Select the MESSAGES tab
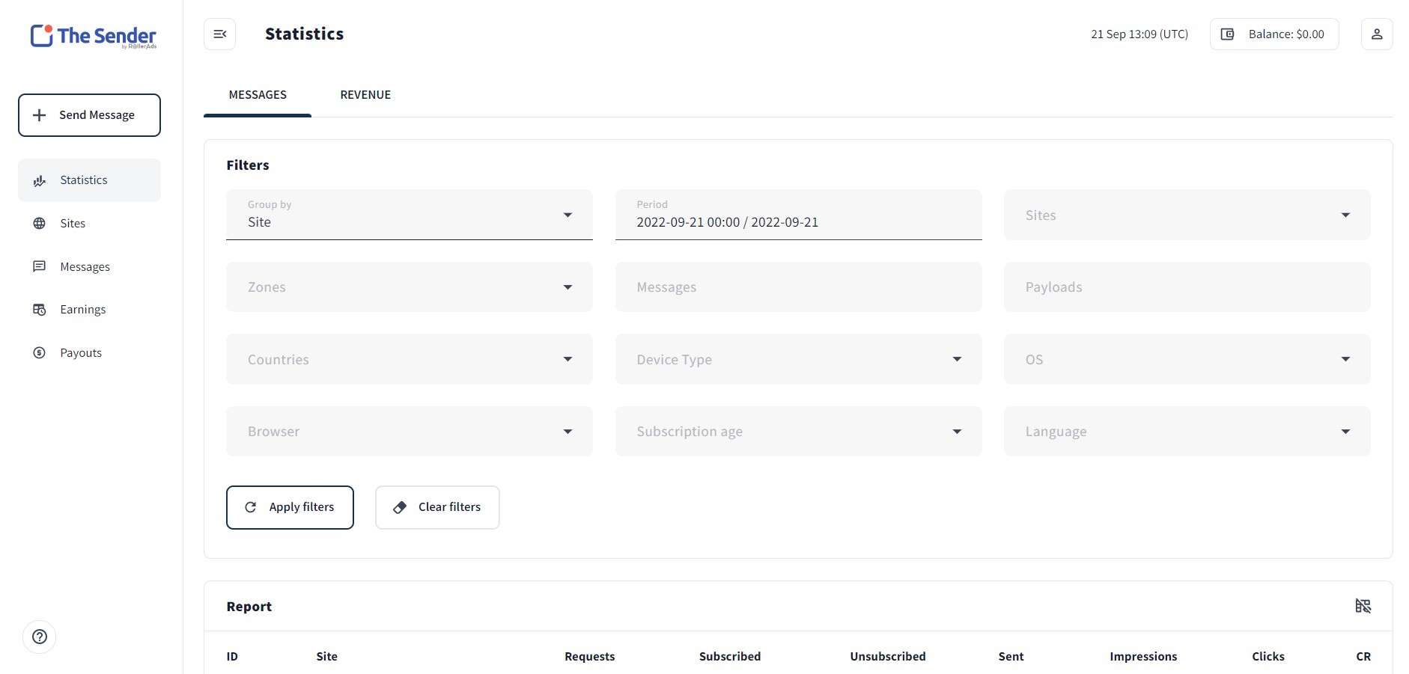The image size is (1409, 674). coord(258,95)
